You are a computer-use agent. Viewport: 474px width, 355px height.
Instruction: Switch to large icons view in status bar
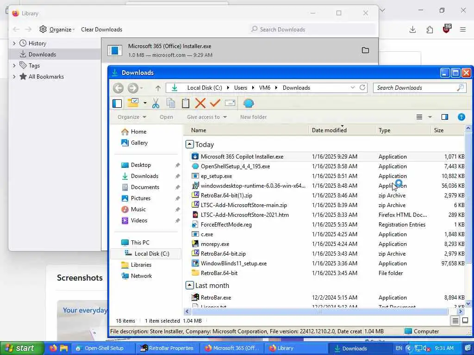coord(465,321)
